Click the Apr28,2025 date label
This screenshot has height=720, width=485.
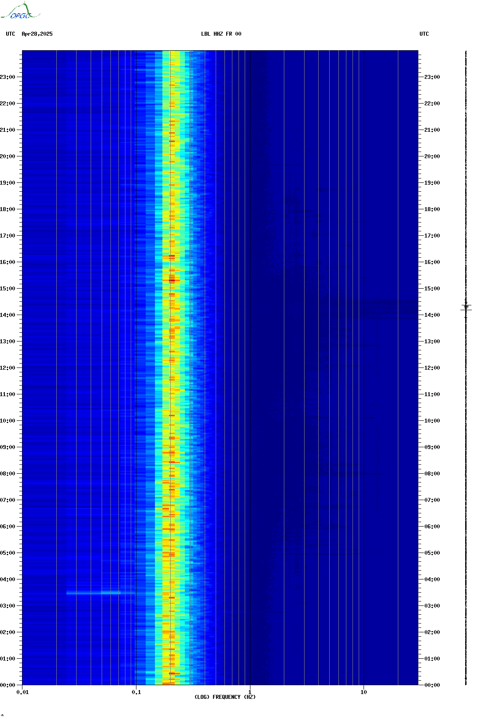coord(37,34)
